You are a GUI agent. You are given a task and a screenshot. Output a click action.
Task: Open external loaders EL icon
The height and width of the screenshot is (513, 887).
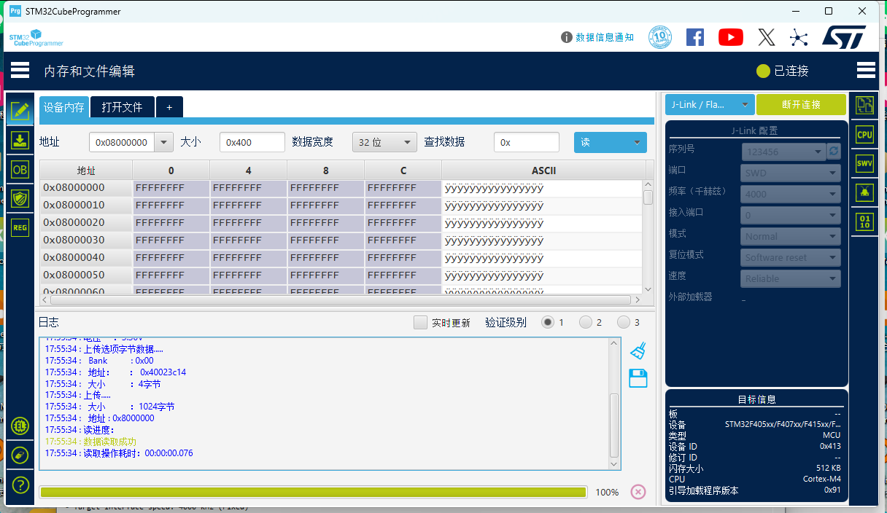point(20,426)
